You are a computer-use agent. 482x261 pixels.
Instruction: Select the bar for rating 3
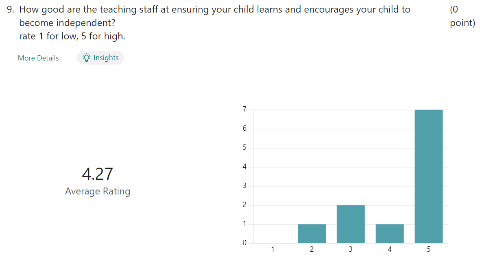[351, 224]
